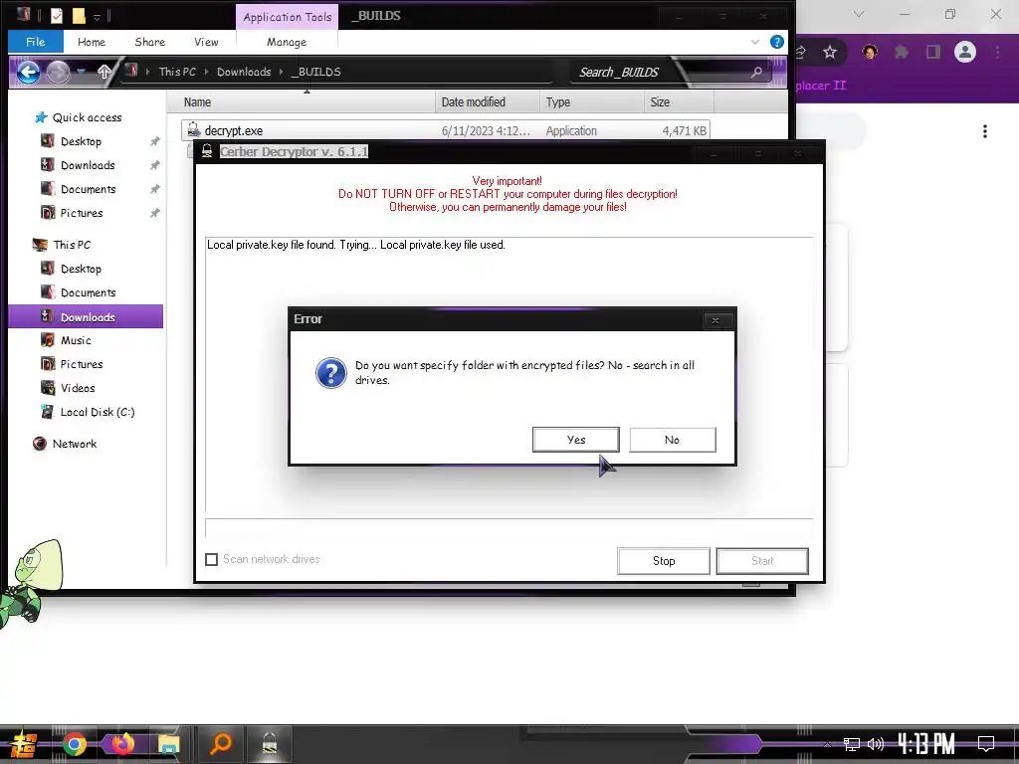Image resolution: width=1019 pixels, height=764 pixels.
Task: Sort by the Date modified column header
Action: pos(488,102)
